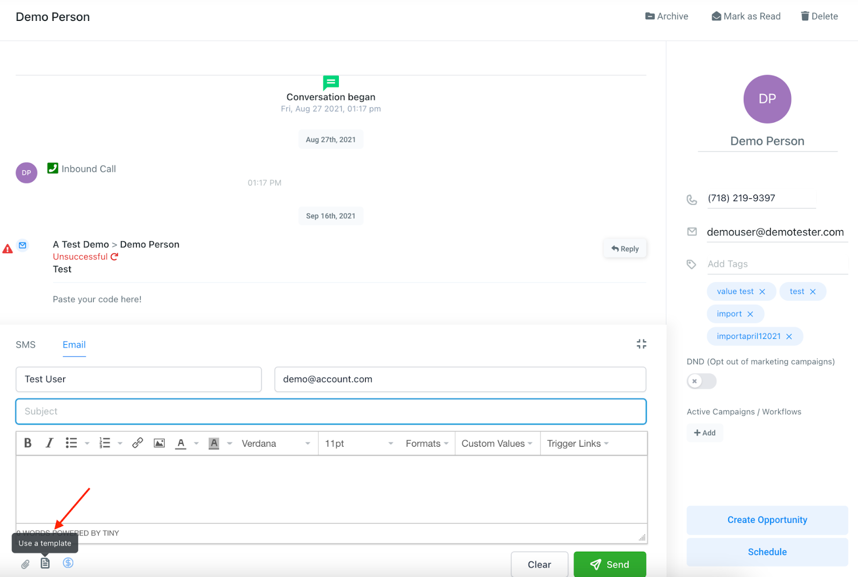The height and width of the screenshot is (577, 858).
Task: Click the green Send button
Action: click(610, 564)
